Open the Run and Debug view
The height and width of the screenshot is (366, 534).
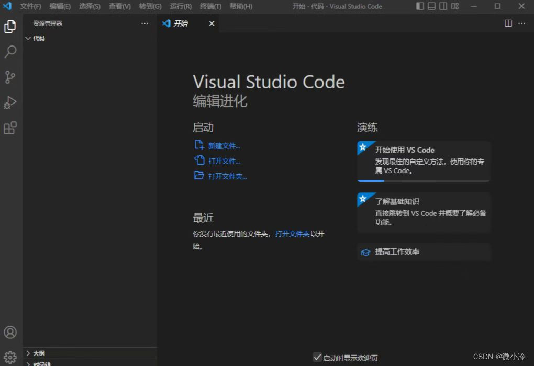tap(10, 102)
